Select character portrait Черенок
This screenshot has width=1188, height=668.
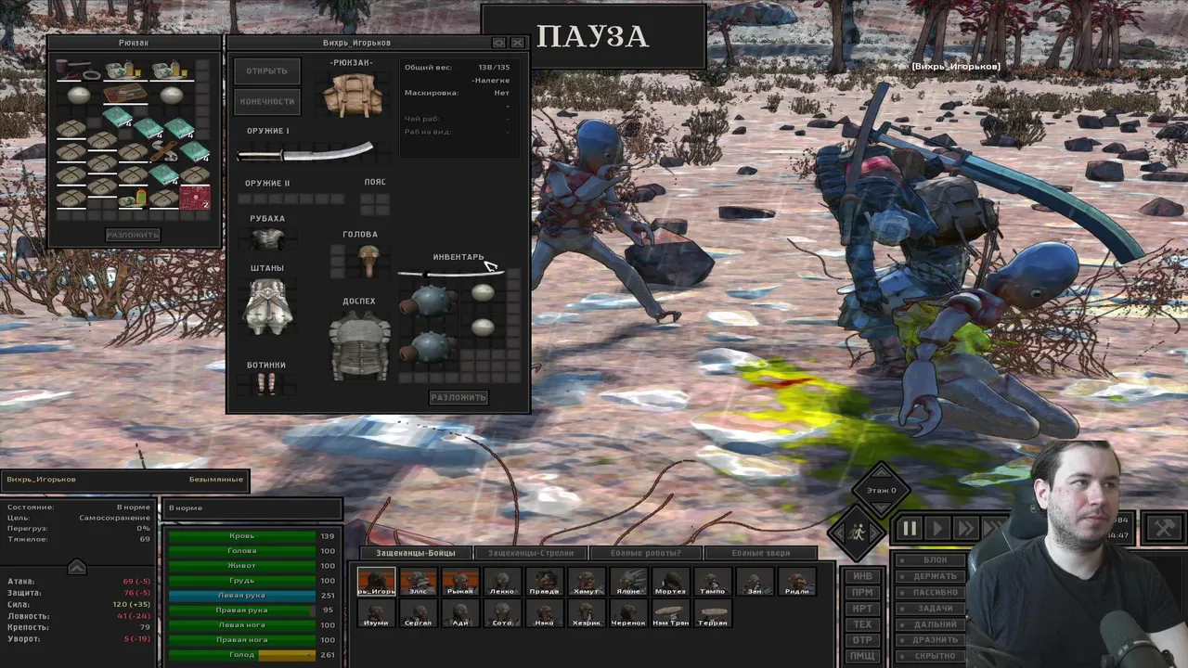(x=628, y=613)
